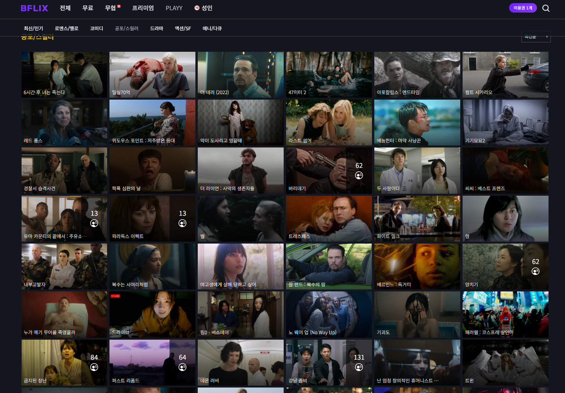Screen dimensions: 565x393
Task: Open movie 내부고발자
Action: pyautogui.click(x=64, y=267)
